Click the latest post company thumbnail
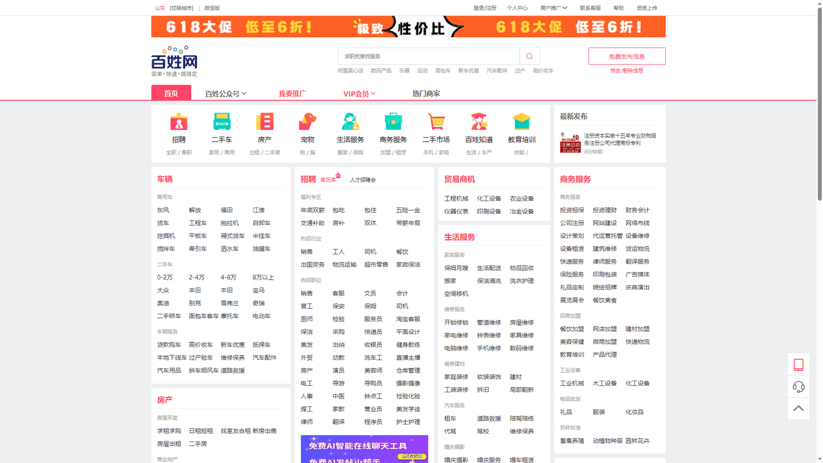The image size is (823, 463). [x=570, y=143]
